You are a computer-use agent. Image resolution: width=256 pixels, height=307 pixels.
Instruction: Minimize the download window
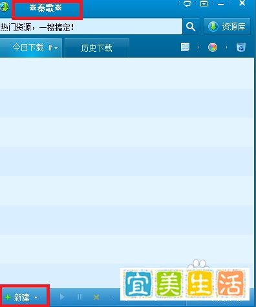pos(220,5)
